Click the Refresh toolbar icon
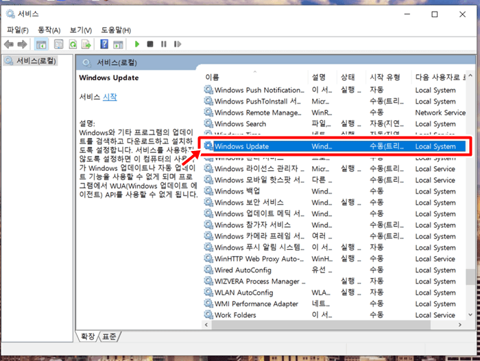480x361 pixels. [73, 45]
